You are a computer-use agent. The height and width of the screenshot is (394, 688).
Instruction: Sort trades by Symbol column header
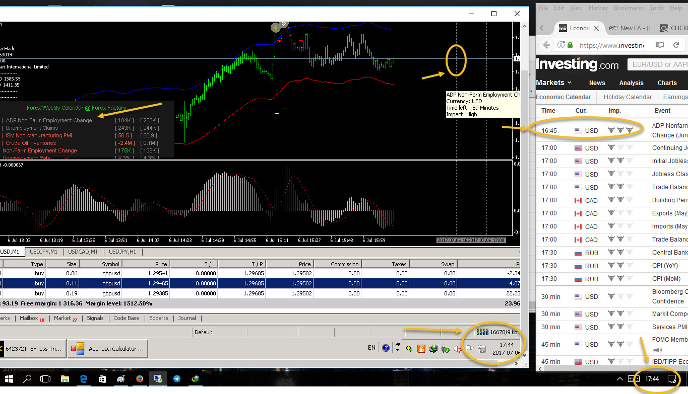point(100,264)
